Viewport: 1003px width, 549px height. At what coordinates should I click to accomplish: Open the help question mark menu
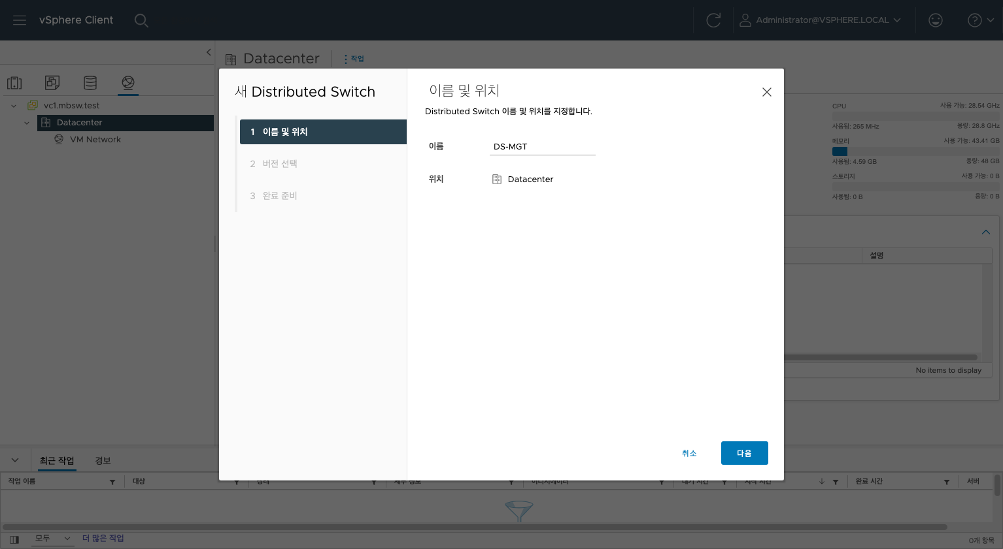980,20
